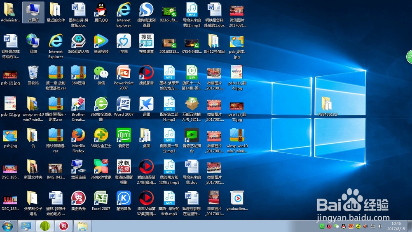Select the 高清热播影视剧 Sohu icon
The width and height of the screenshot is (412, 232).
coord(124,172)
